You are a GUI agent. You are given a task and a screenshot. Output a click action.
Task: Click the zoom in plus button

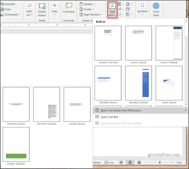click(172, 163)
